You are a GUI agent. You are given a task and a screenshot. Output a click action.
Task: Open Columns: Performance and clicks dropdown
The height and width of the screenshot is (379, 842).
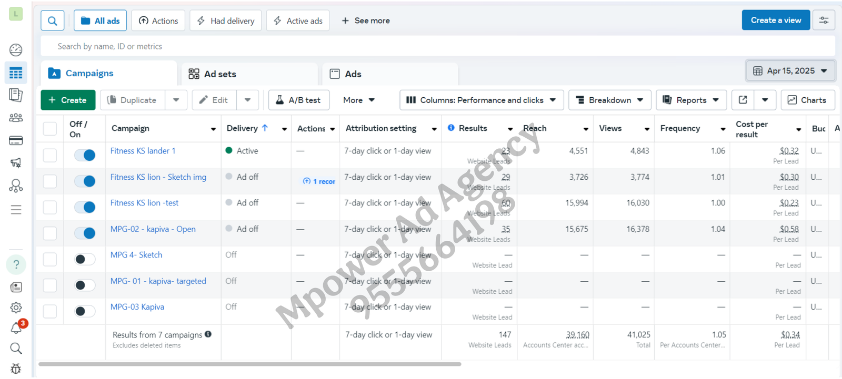(x=482, y=100)
